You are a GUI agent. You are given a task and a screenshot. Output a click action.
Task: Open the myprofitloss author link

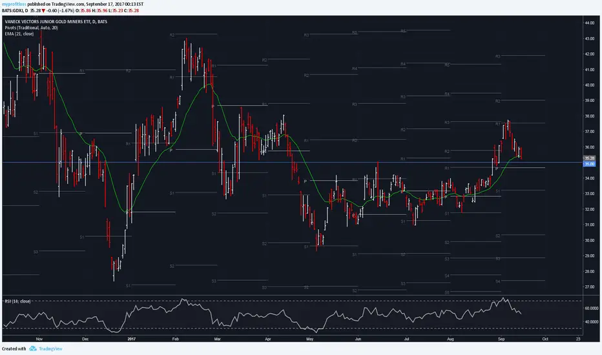(x=14, y=5)
